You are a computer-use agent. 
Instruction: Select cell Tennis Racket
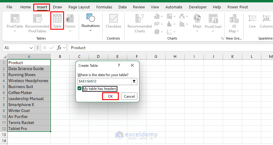click(29, 123)
